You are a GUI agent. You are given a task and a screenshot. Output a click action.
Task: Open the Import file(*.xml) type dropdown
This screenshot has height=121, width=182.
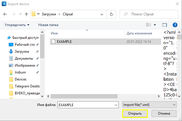[x=149, y=104]
